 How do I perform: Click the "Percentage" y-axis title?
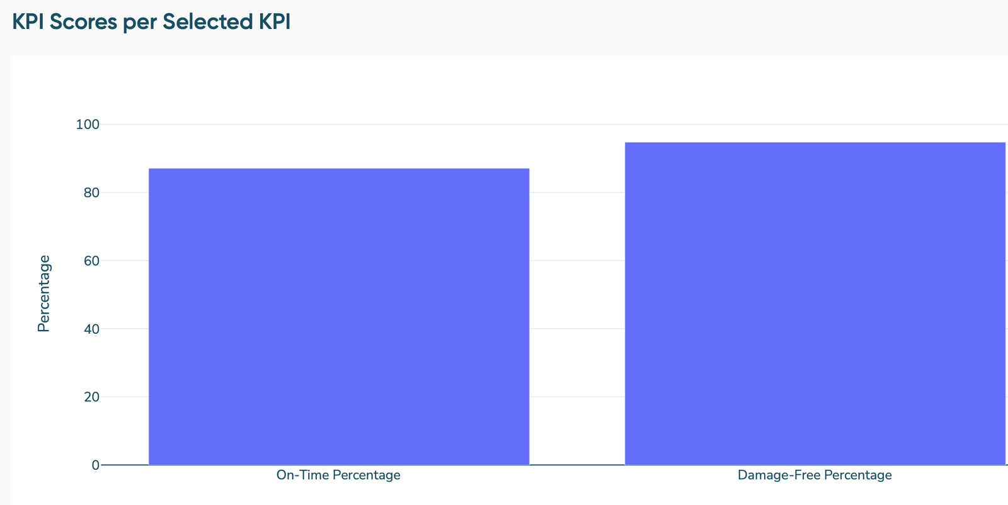pyautogui.click(x=43, y=293)
